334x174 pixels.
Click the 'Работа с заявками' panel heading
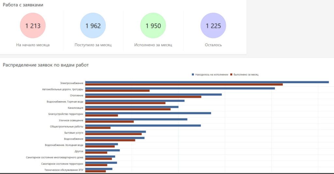coord(23,5)
